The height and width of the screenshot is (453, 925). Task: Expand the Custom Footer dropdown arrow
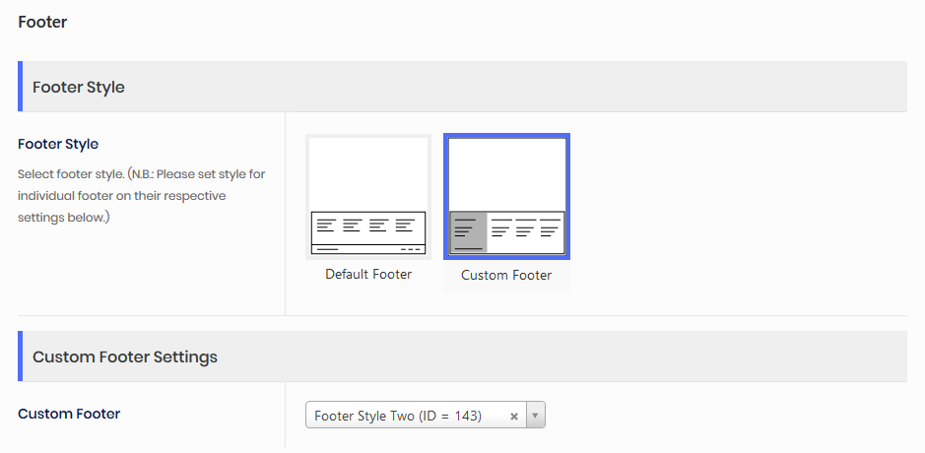(536, 416)
